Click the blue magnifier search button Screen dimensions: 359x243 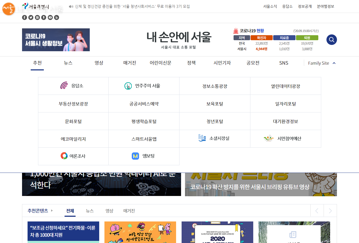331,40
